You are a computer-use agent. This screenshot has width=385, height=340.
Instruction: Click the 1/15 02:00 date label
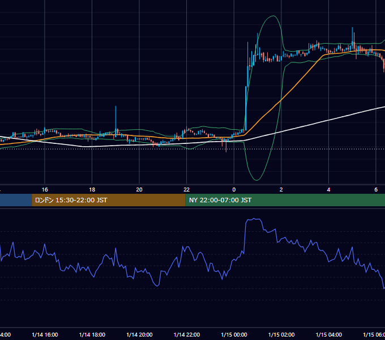[x=281, y=335]
